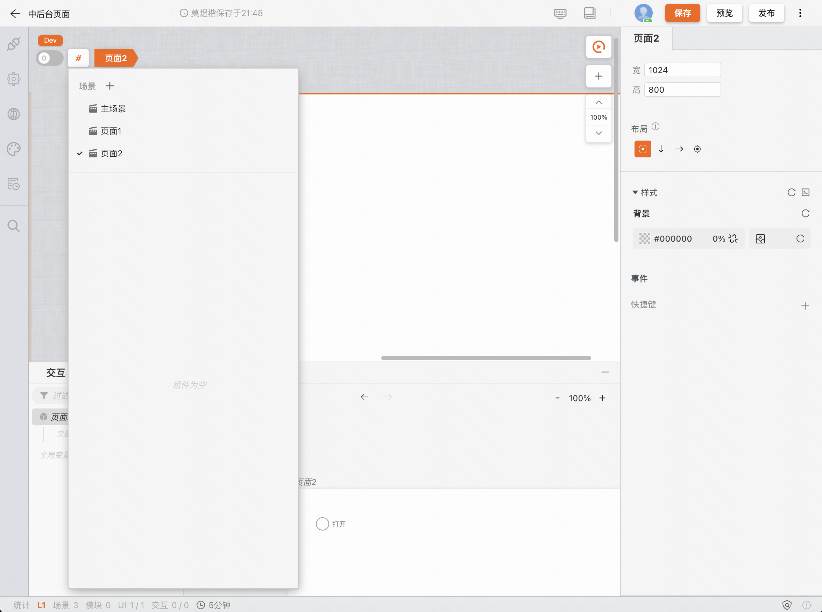This screenshot has width=822, height=612.
Task: Open the vertical more options menu
Action: (800, 13)
